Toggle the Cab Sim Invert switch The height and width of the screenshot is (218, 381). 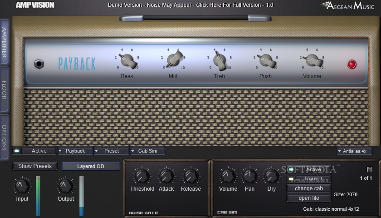(x=309, y=179)
